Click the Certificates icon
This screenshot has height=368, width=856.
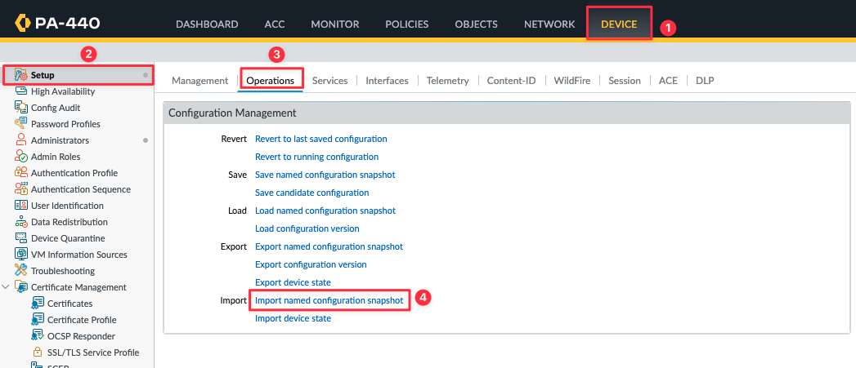(x=37, y=303)
